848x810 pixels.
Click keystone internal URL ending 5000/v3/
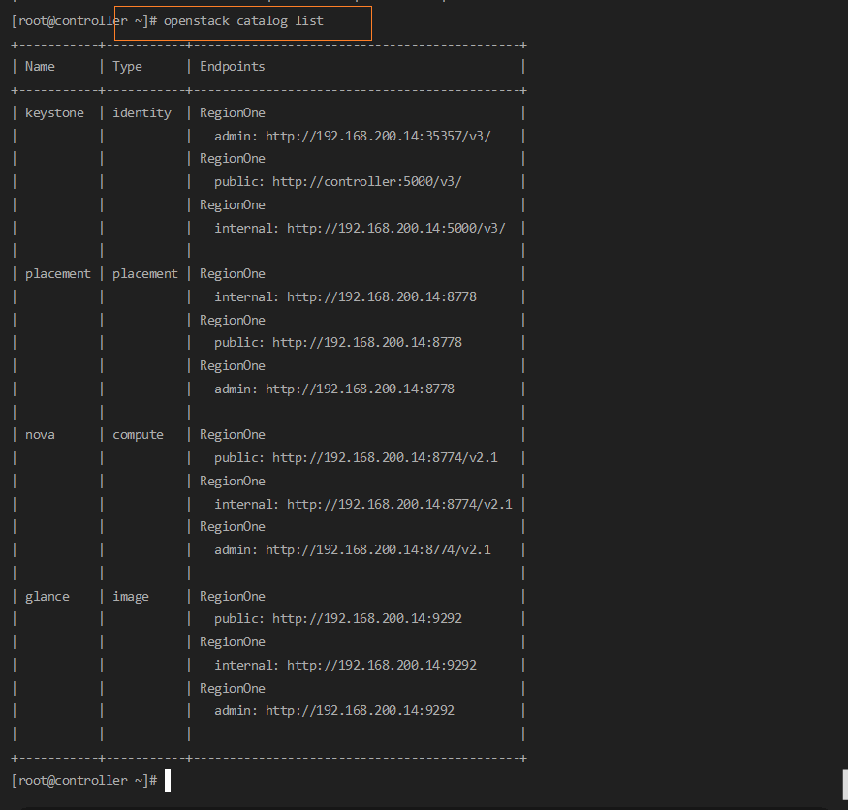[x=395, y=229]
